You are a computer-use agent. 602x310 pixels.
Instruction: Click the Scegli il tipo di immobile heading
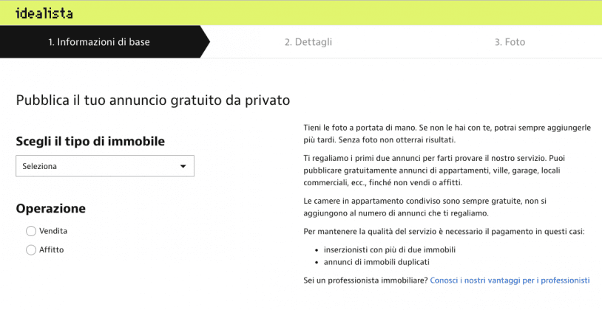coord(90,141)
